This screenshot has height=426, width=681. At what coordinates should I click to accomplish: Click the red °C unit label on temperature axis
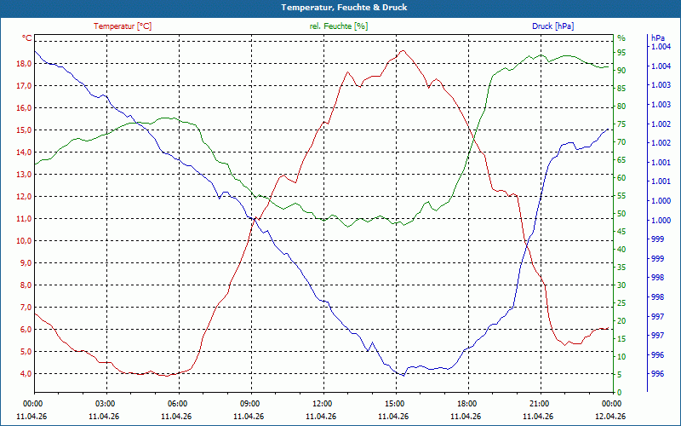click(x=27, y=38)
